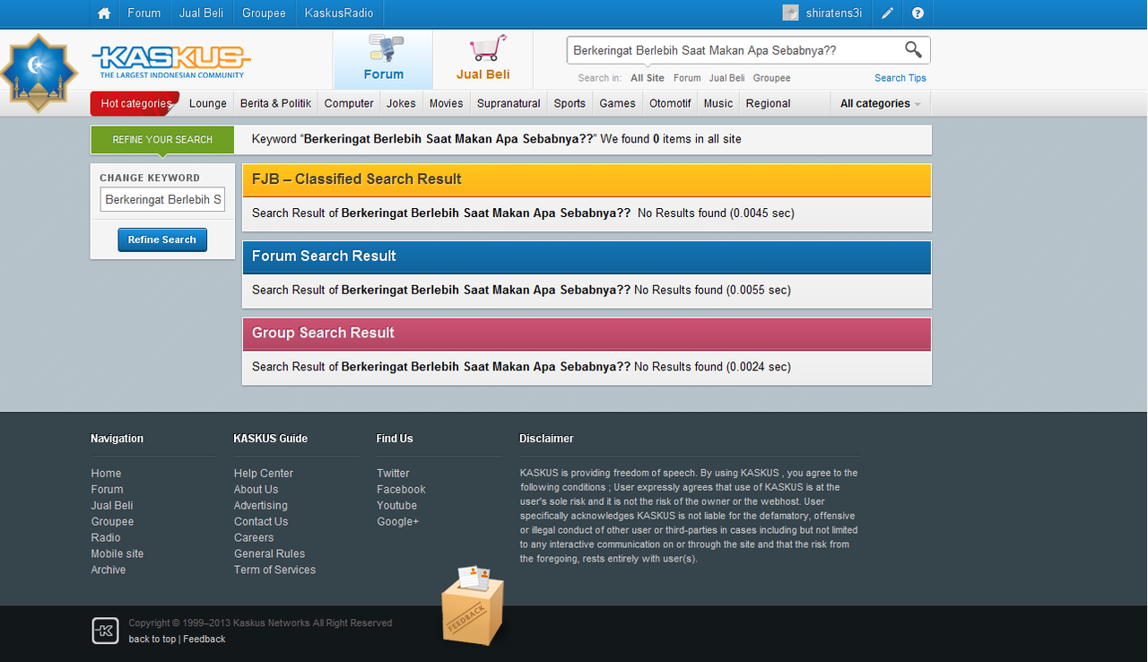Click the Refine Search button
Viewport: 1148px width, 662px height.
click(x=162, y=240)
